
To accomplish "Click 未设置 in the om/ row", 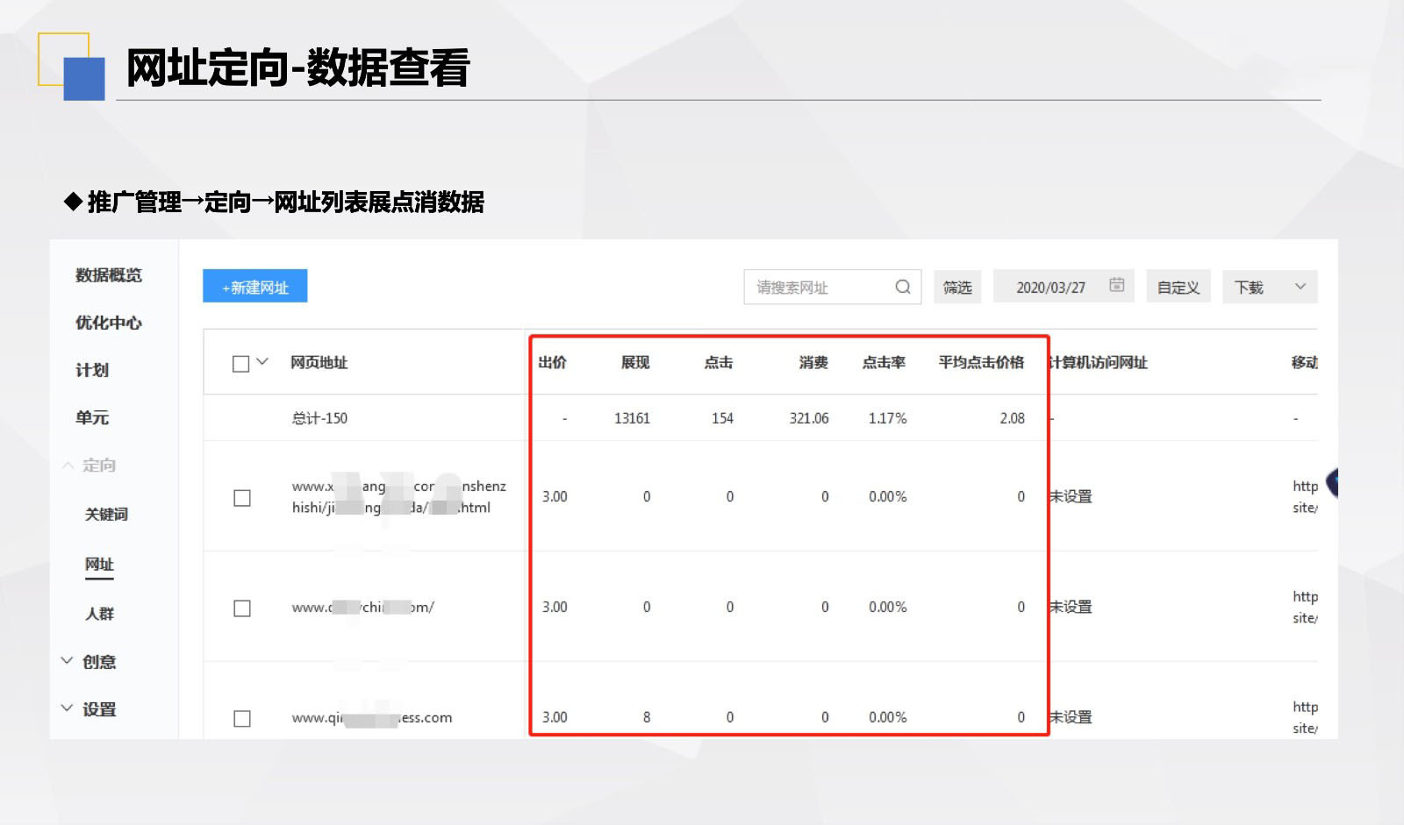I will click(1071, 607).
